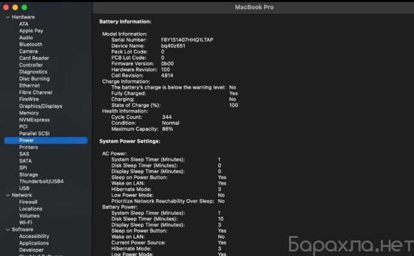The width and height of the screenshot is (414, 256).
Task: Click the Hardware section label
Action: (x=23, y=17)
